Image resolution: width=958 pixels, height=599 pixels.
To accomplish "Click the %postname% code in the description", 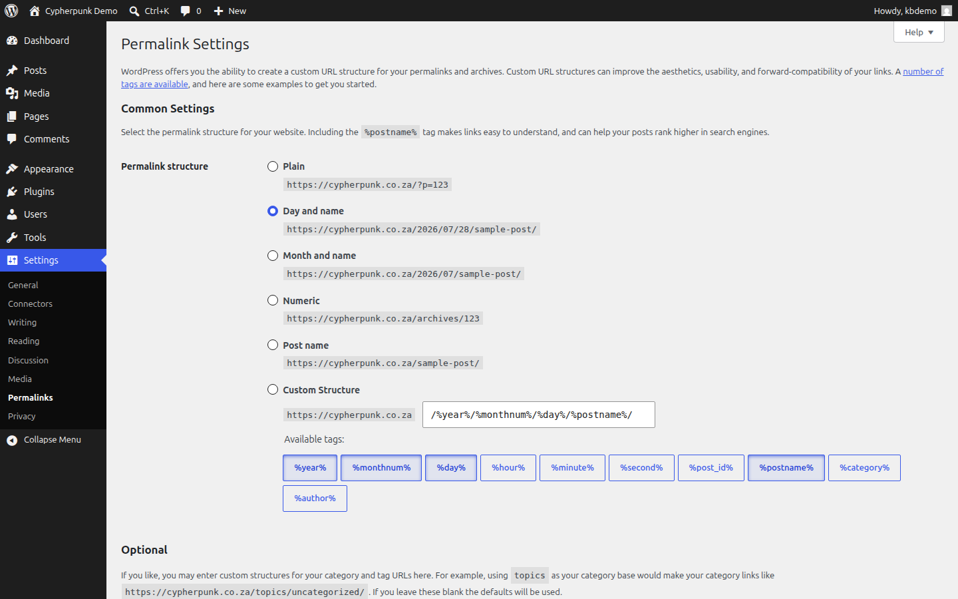I will (391, 132).
